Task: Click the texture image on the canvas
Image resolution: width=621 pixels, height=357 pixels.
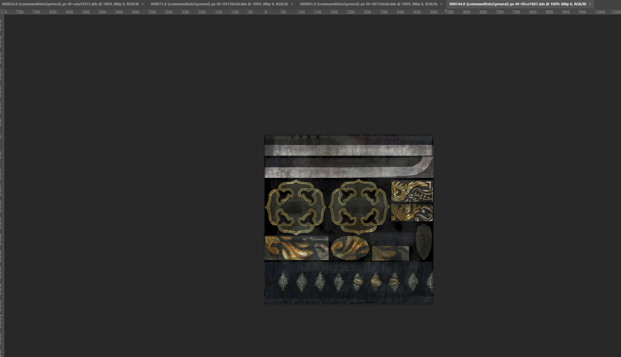Action: tap(349, 219)
